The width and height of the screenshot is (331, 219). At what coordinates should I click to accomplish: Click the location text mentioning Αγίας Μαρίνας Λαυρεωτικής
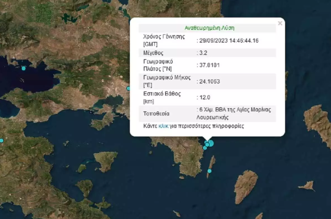pyautogui.click(x=235, y=113)
